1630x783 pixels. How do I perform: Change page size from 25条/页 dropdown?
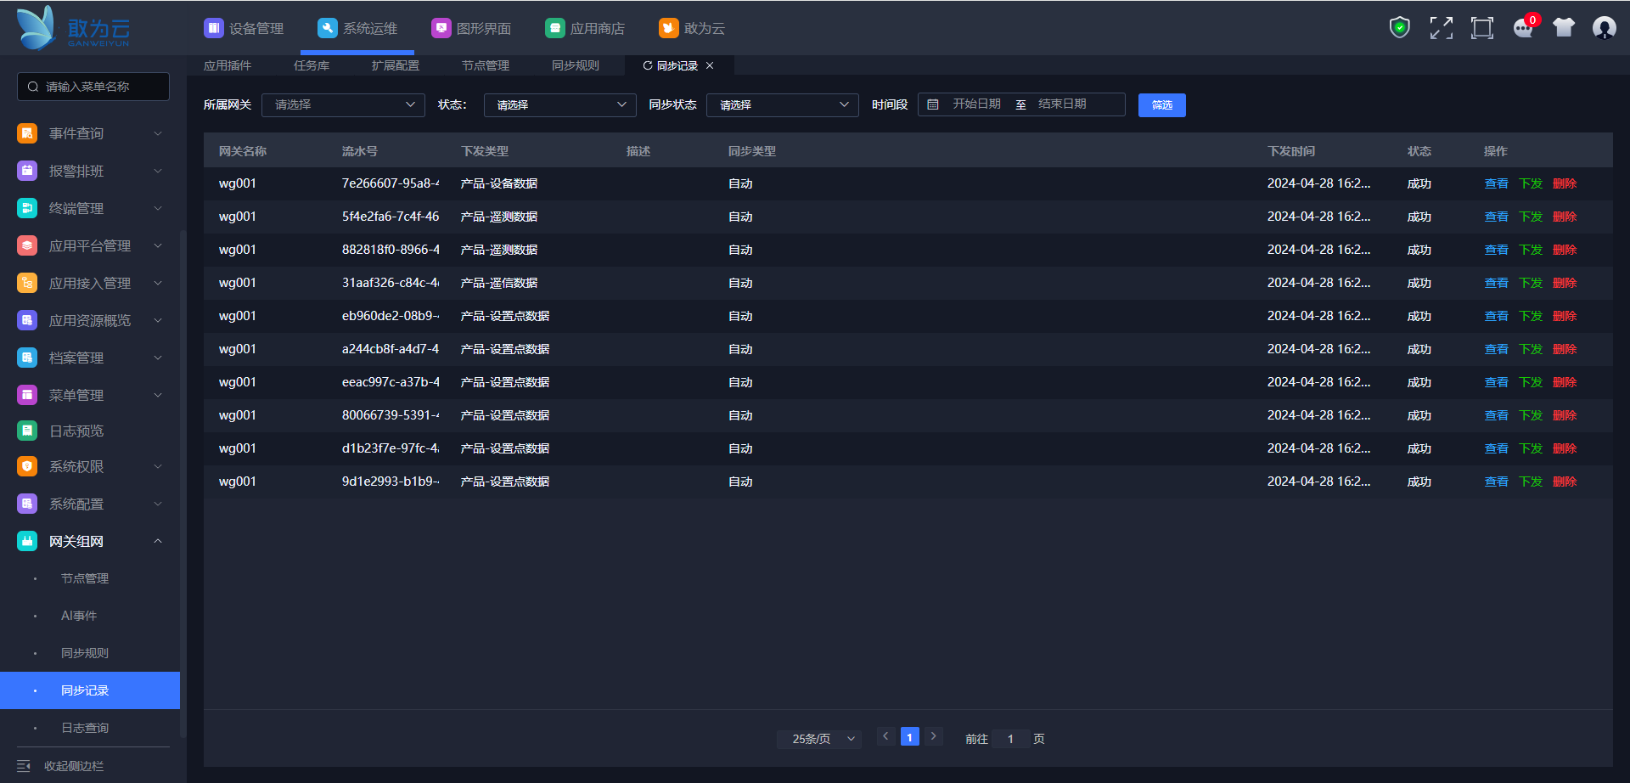tap(819, 739)
